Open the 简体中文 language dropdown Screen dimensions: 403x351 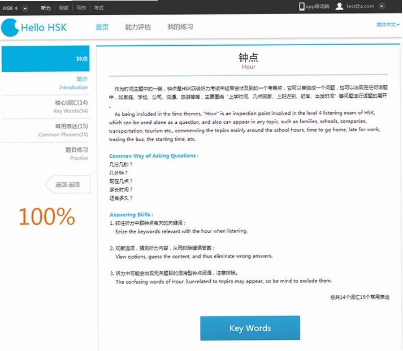[x=388, y=25]
